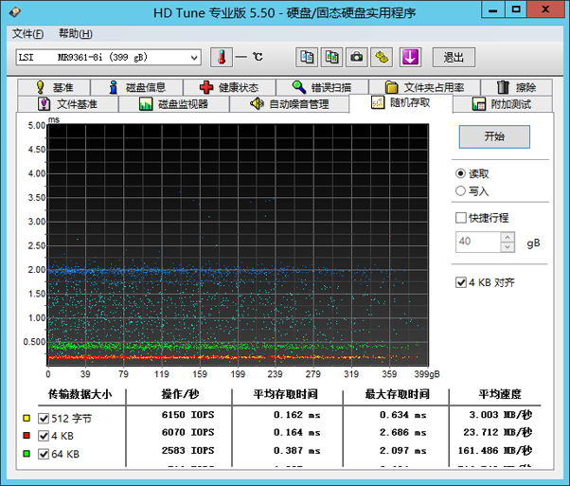
Task: Switch to the 健康状态 tab
Action: 229,87
